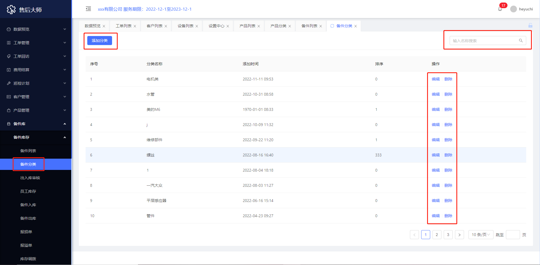Switch to the 产品列表 tab
This screenshot has width=540, height=265.
[x=247, y=26]
